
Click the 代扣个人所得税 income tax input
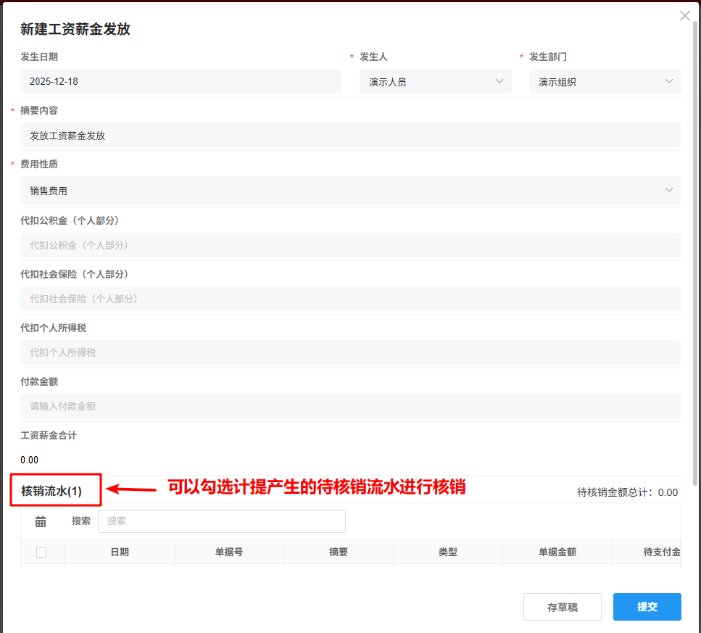[351, 352]
